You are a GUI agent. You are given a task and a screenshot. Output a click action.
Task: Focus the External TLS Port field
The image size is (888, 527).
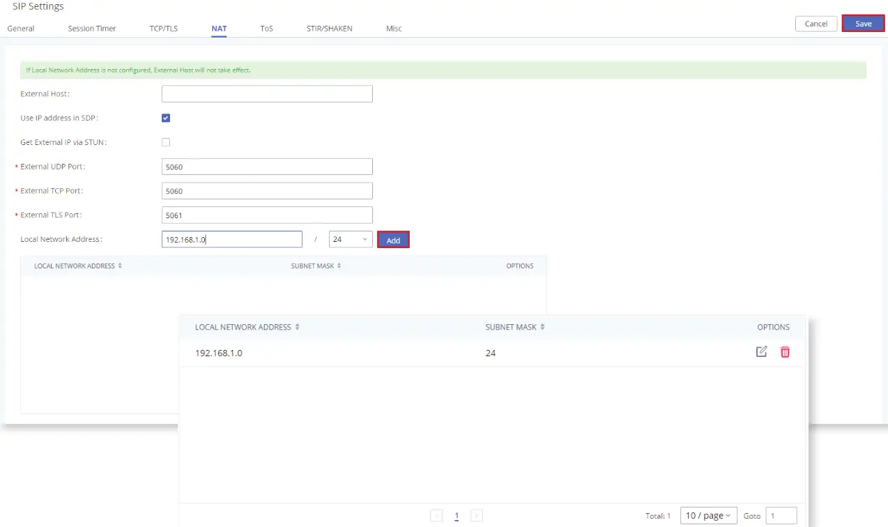pos(267,215)
